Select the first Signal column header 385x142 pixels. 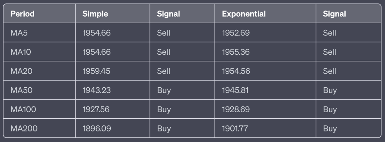coord(168,14)
